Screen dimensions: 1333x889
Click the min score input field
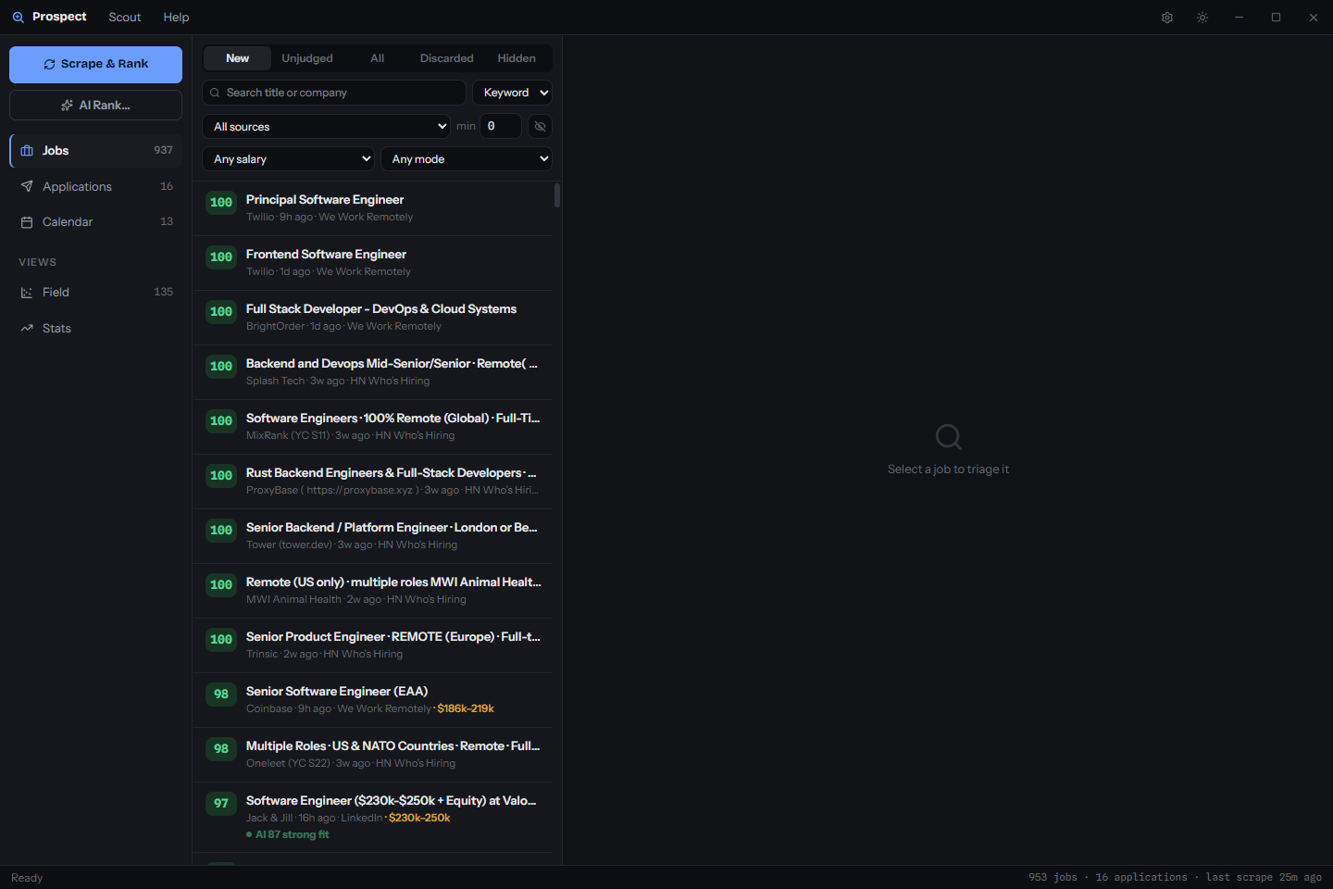click(x=501, y=127)
